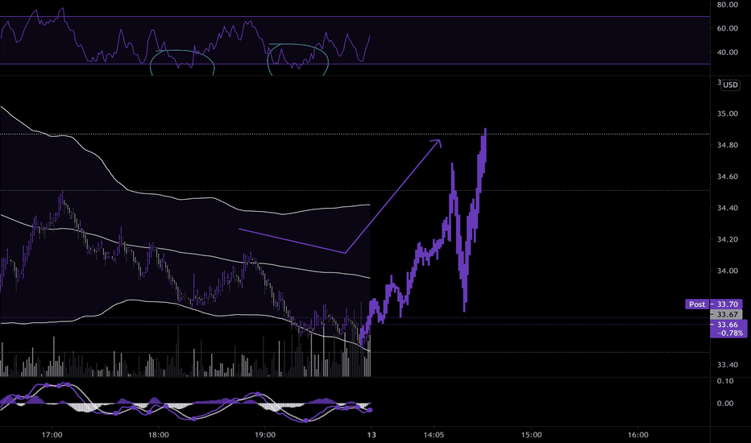Click the 34.40 price axis value
751x443 pixels.
click(728, 209)
